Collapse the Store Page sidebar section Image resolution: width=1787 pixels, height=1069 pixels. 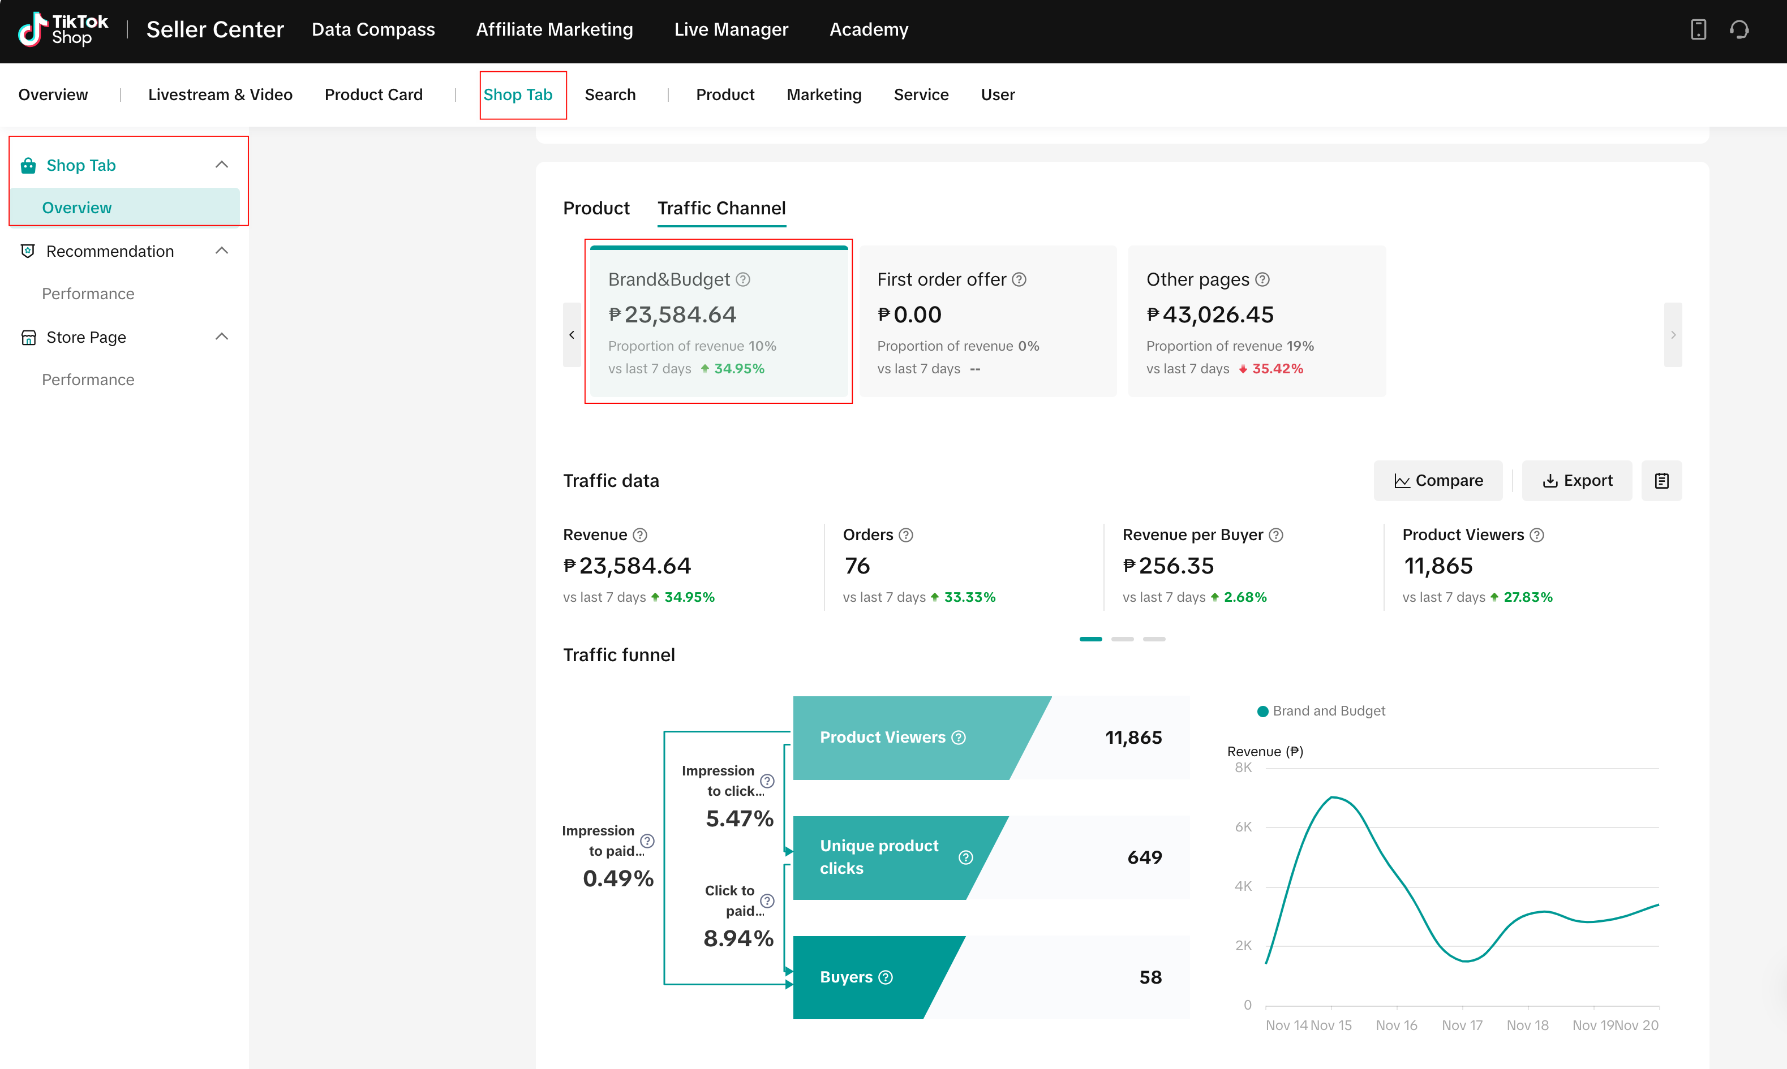222,337
